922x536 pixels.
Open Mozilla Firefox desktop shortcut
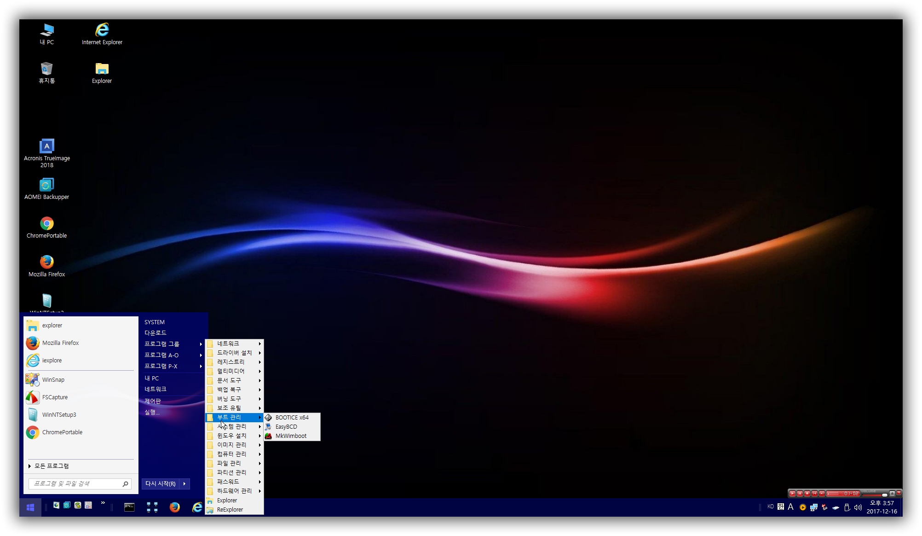tap(47, 266)
